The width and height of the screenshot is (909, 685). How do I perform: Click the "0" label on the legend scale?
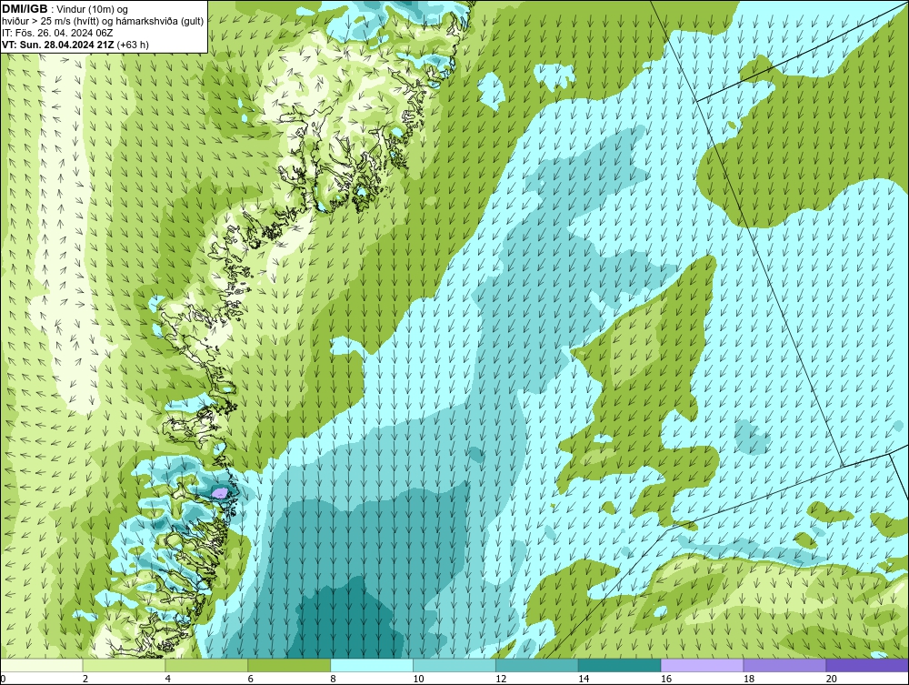3,679
